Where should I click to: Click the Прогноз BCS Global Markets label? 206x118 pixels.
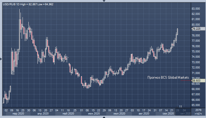168,78
